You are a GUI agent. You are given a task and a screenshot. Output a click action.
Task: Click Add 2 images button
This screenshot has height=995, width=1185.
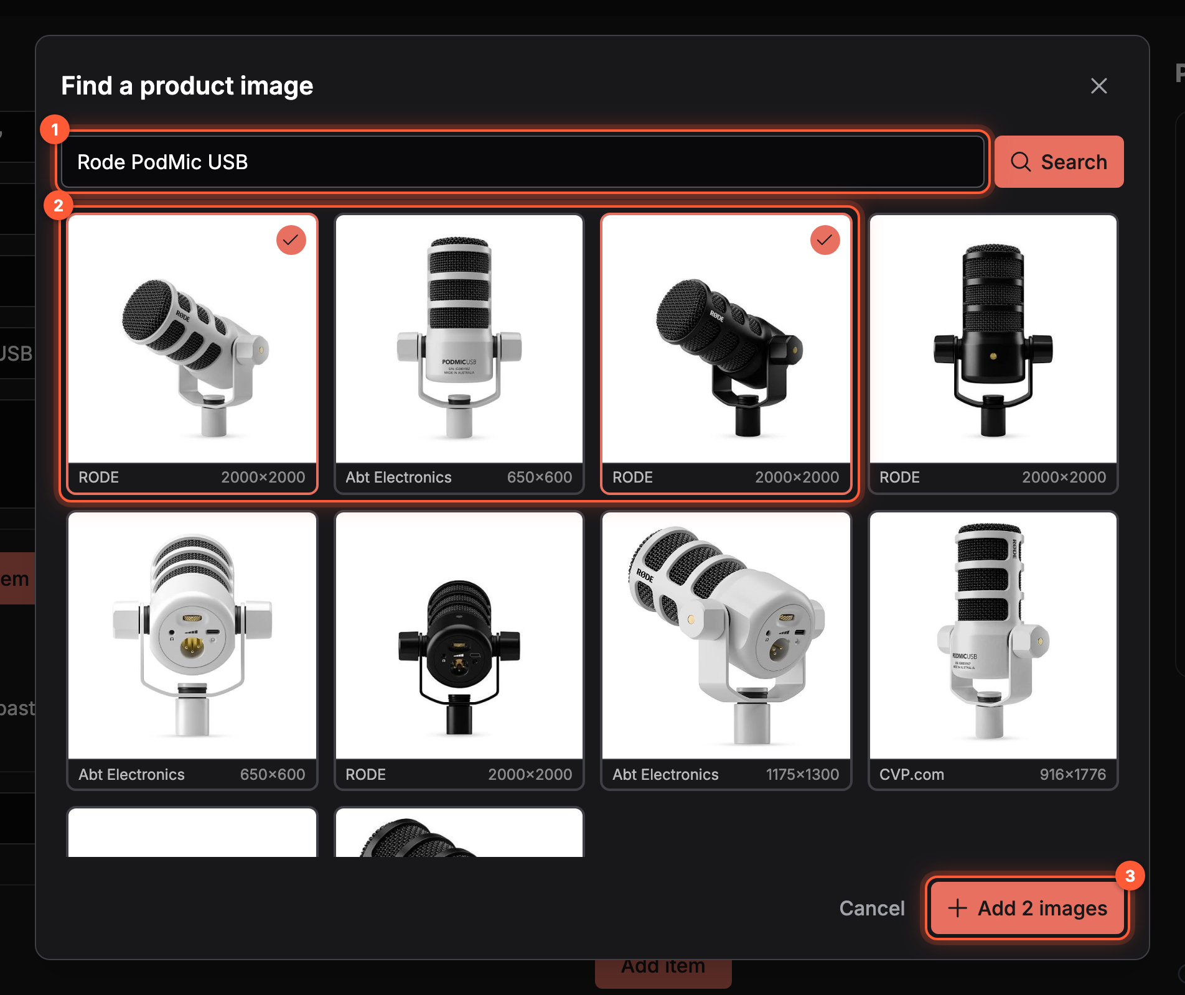click(x=1027, y=908)
